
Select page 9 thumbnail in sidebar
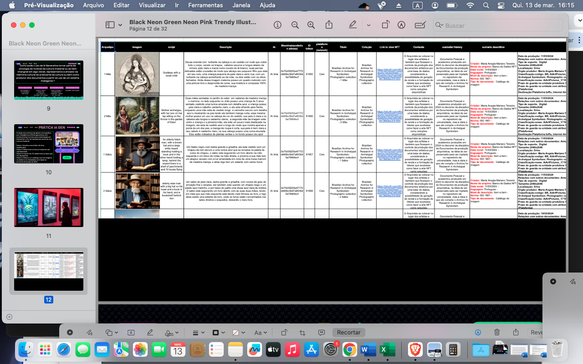pyautogui.click(x=49, y=80)
